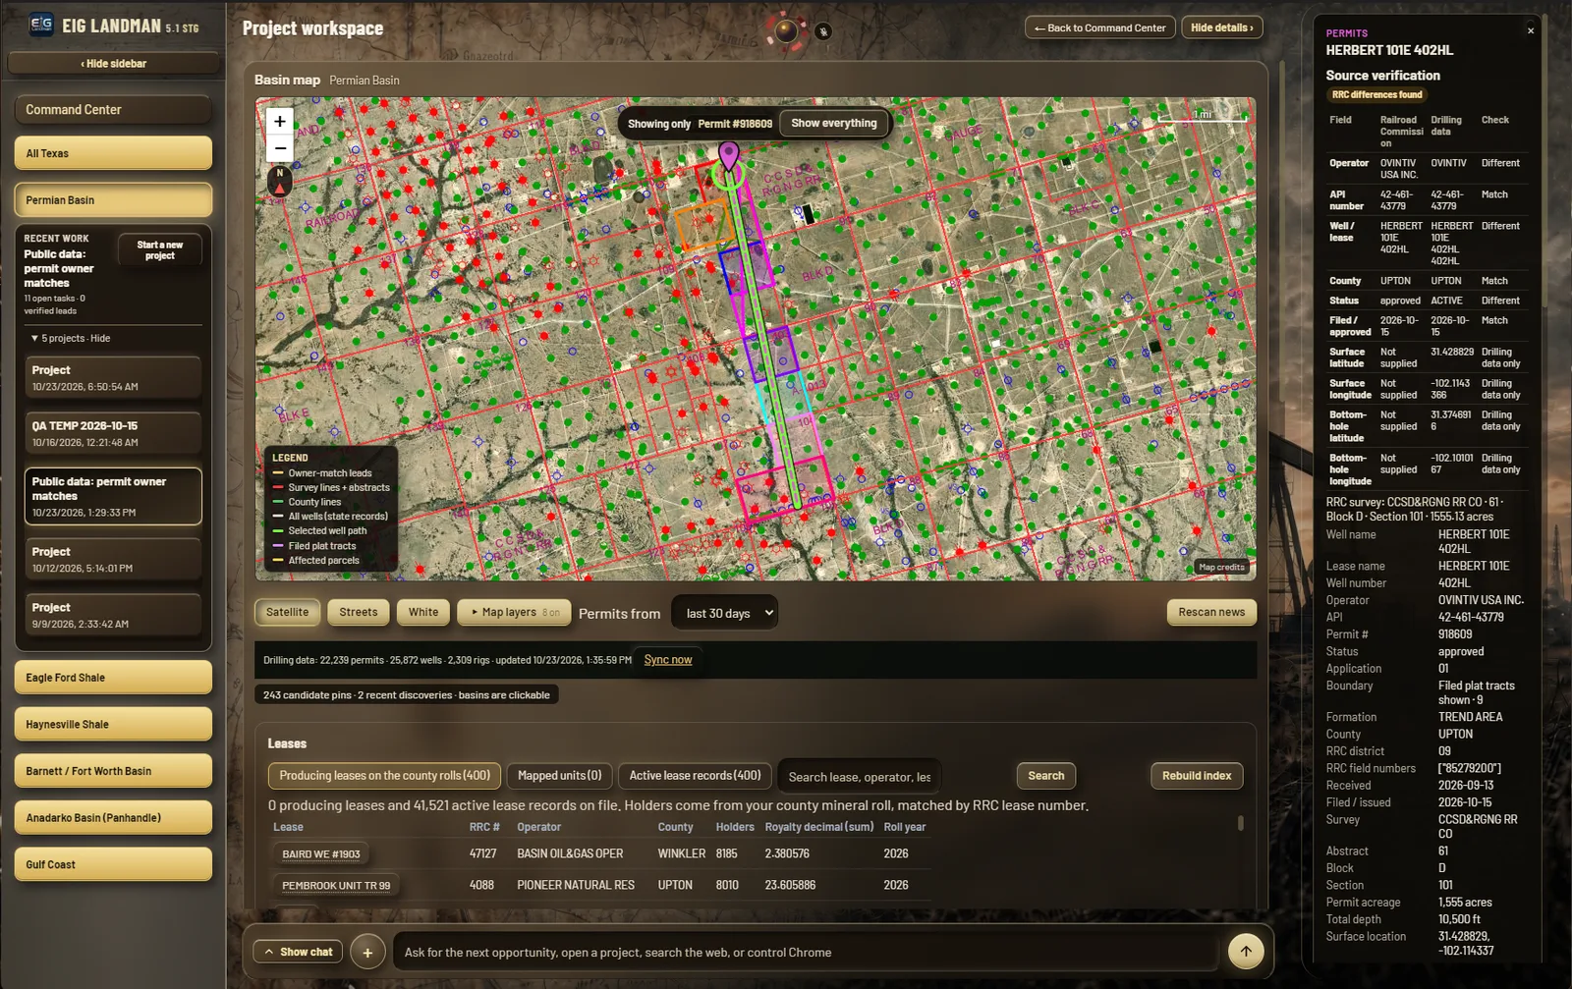Image resolution: width=1572 pixels, height=989 pixels.
Task: Expand the chat with Show chat
Action: coord(298,952)
